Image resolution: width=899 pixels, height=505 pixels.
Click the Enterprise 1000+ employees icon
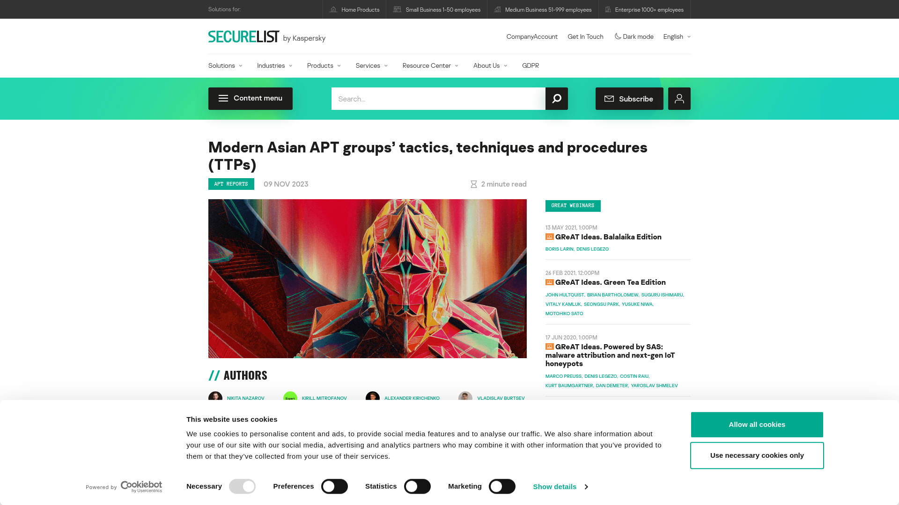[x=608, y=9]
